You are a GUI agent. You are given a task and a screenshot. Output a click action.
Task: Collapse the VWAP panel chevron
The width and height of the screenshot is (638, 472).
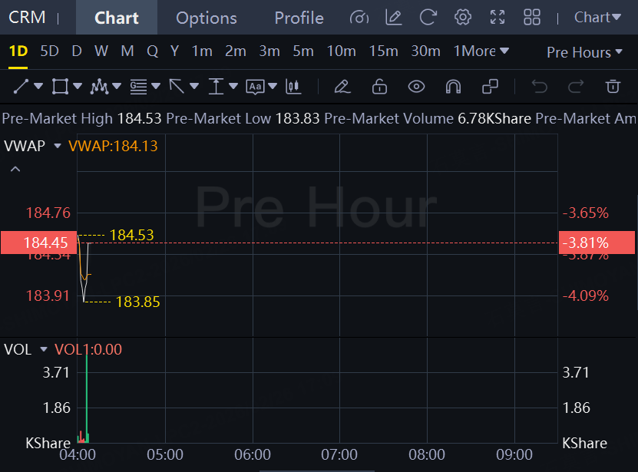tap(15, 169)
